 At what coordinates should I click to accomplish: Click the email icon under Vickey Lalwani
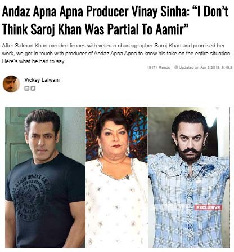coord(26,88)
